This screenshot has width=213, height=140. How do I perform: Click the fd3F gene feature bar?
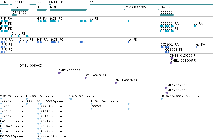tap(69, 10)
